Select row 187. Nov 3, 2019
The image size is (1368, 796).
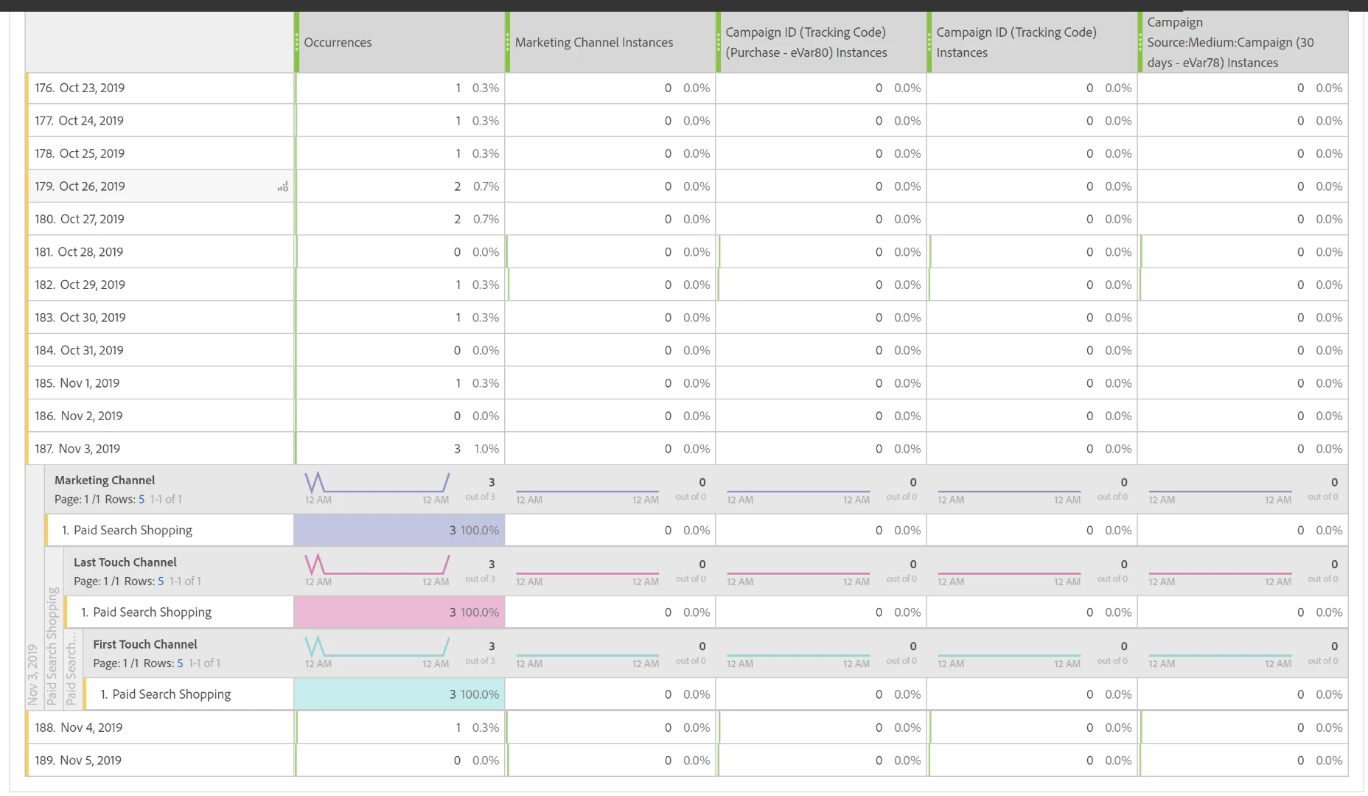(160, 449)
